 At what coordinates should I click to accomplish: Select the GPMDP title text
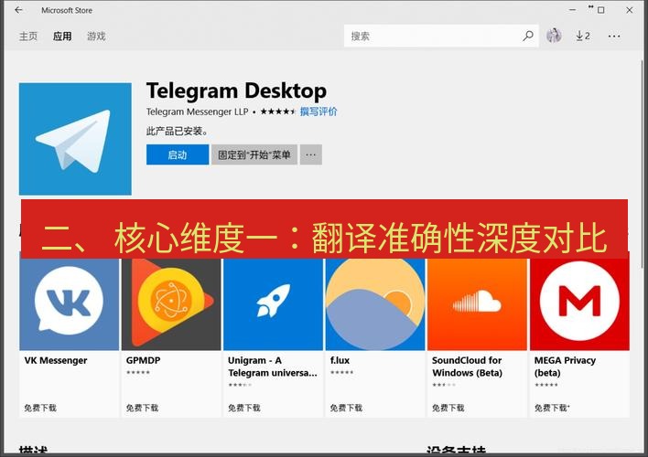(x=143, y=360)
